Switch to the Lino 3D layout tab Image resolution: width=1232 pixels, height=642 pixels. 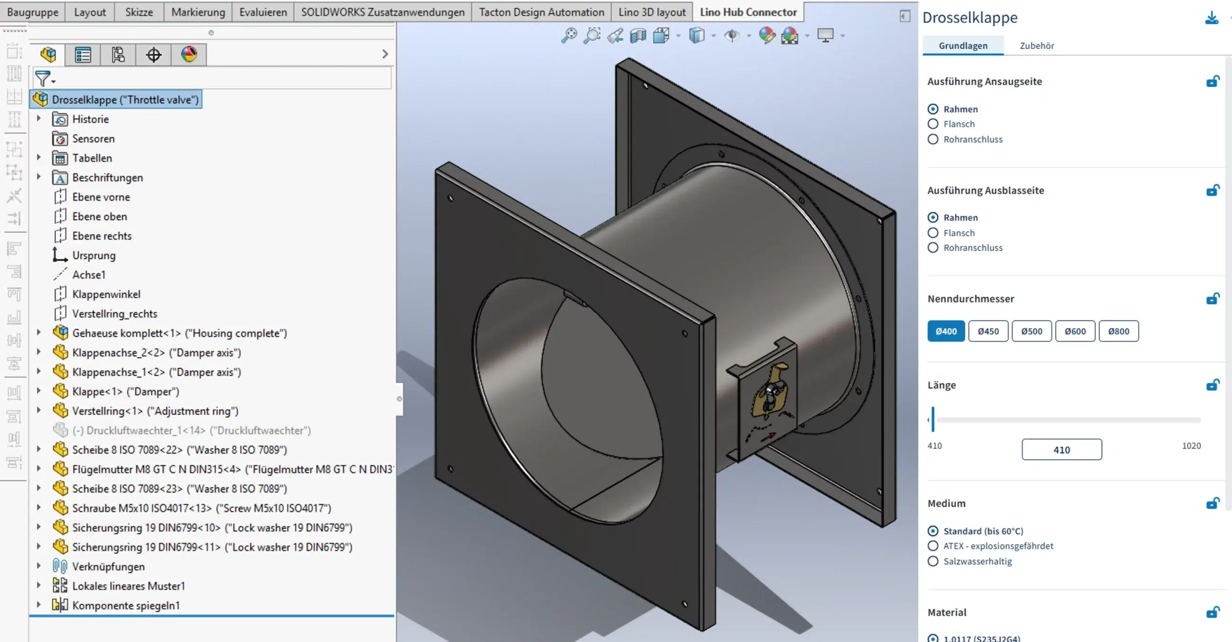pyautogui.click(x=652, y=12)
